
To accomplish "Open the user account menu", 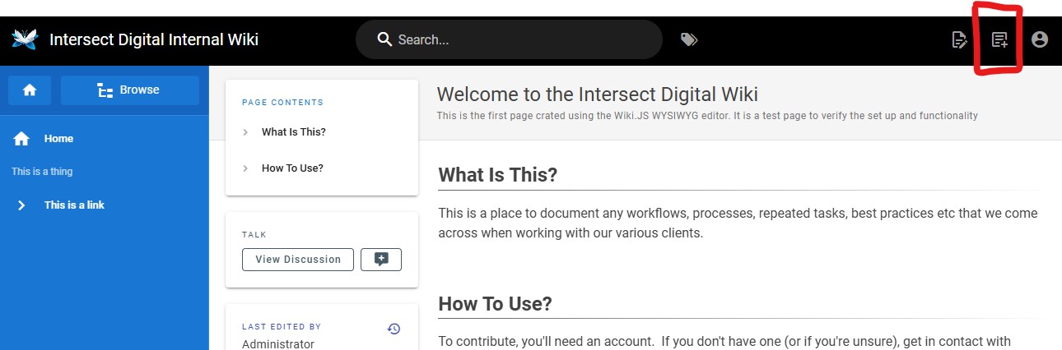I will [1040, 39].
